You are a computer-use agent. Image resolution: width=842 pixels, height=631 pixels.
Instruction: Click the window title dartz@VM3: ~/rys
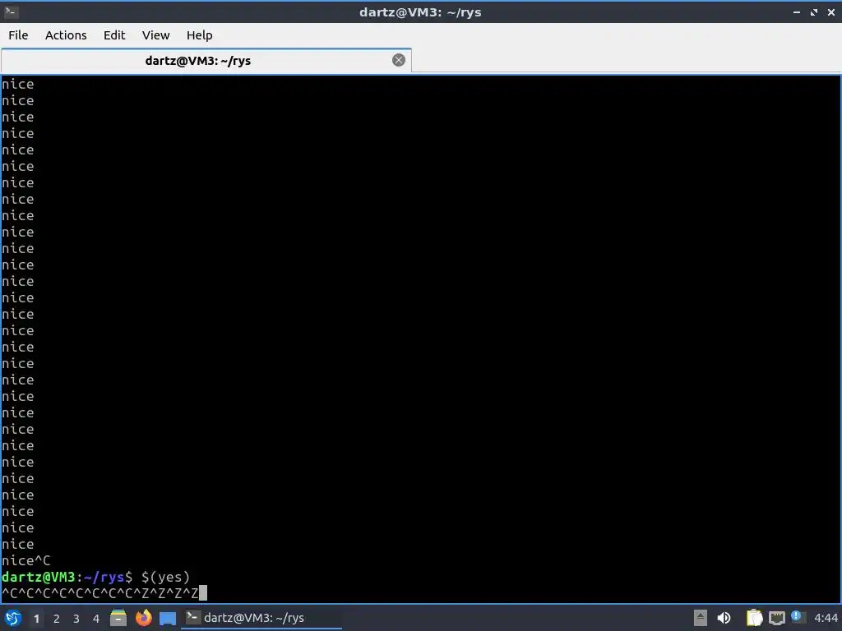tap(420, 12)
